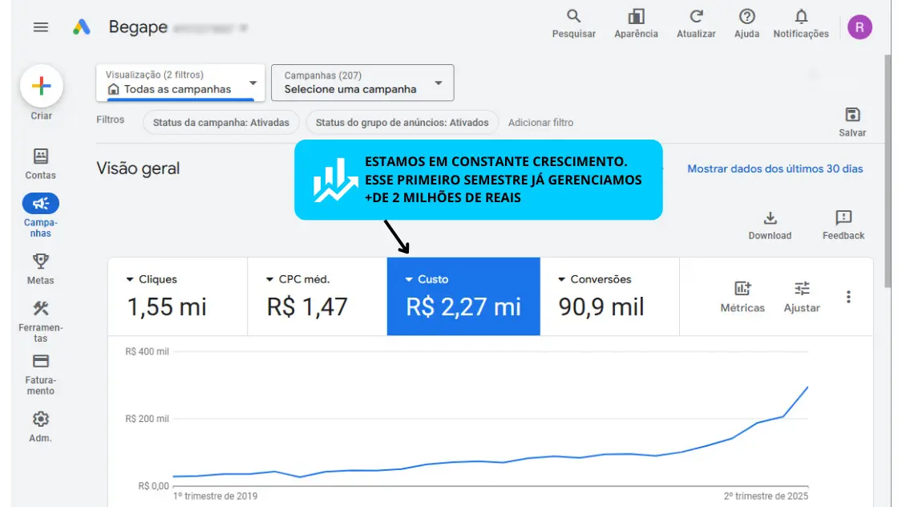Expand the Selecione uma campanha dropdown
The height and width of the screenshot is (507, 902).
point(362,83)
